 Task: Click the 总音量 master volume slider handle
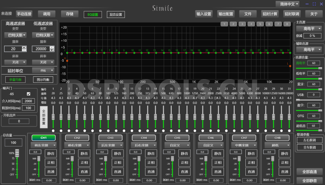(x=17, y=153)
